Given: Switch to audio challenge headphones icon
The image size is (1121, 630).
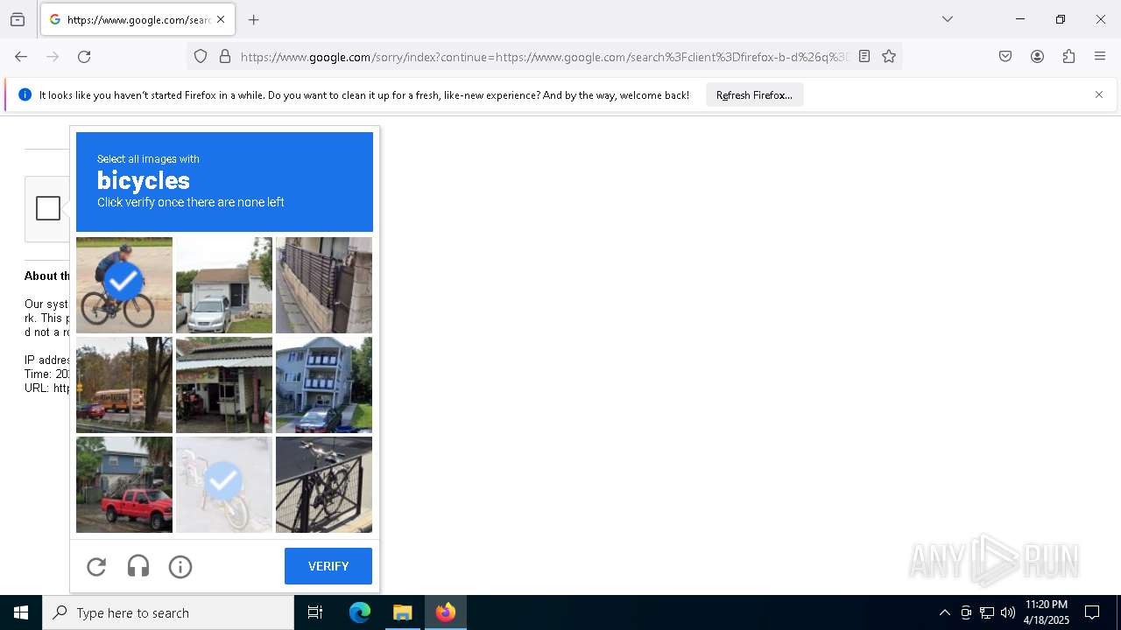Looking at the screenshot, I should tap(138, 567).
